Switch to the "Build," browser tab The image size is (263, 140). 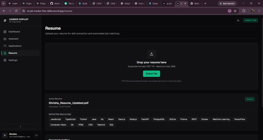point(83,3)
